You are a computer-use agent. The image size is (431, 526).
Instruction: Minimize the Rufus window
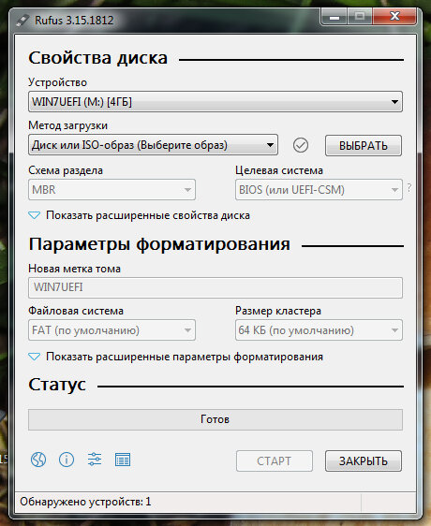pyautogui.click(x=334, y=17)
